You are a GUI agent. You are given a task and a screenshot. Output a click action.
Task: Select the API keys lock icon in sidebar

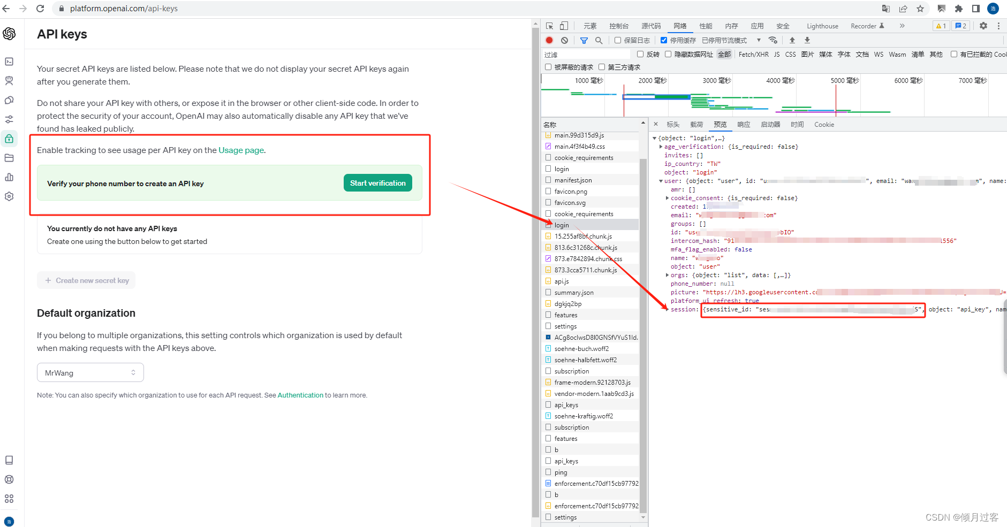coord(10,138)
